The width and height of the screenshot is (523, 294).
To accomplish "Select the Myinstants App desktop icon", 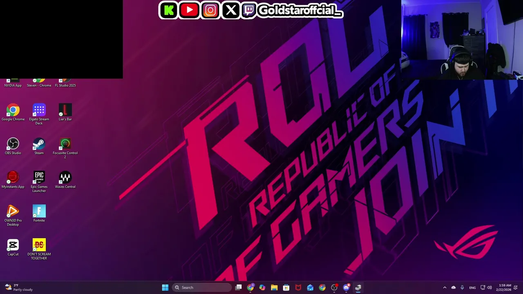I will (13, 180).
